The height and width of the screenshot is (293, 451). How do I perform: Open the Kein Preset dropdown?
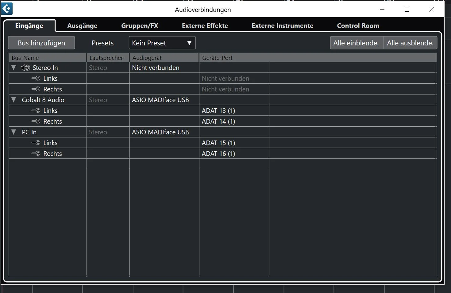point(162,43)
